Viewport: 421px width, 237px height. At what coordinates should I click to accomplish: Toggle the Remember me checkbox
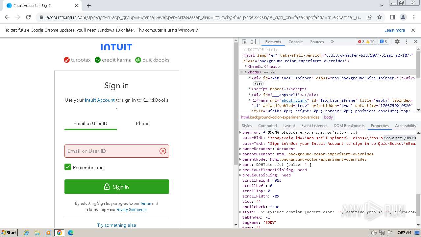68,167
